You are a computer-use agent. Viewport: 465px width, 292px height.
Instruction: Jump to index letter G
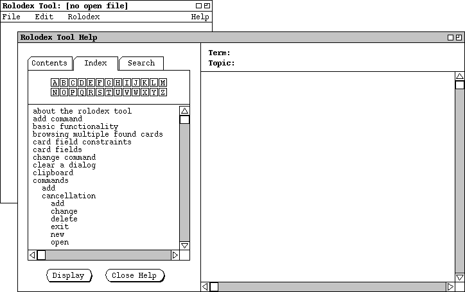[x=109, y=83]
